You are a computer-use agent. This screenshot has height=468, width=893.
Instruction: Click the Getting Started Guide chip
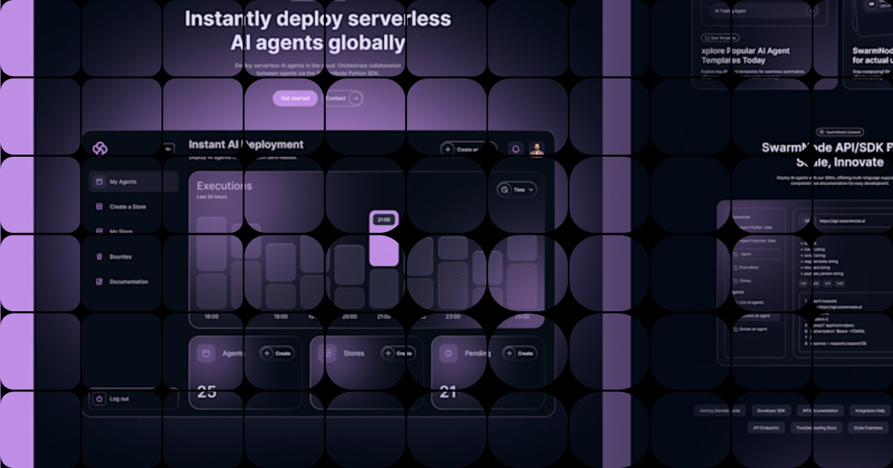(719, 411)
